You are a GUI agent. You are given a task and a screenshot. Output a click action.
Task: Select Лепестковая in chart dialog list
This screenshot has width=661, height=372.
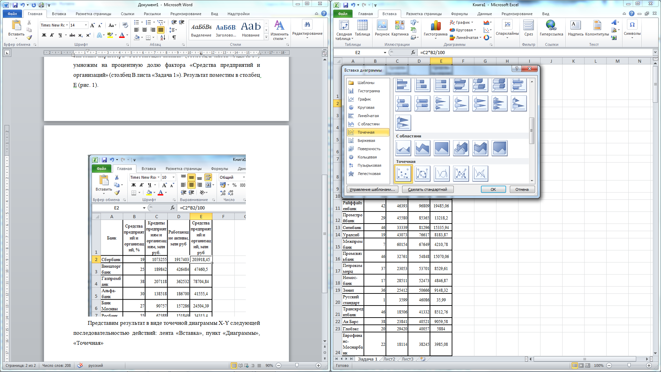click(x=368, y=174)
